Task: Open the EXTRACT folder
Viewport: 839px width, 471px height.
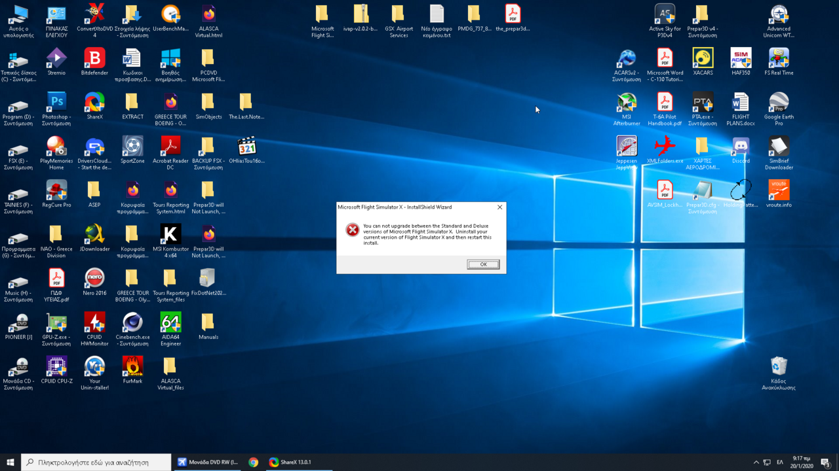Action: point(132,105)
